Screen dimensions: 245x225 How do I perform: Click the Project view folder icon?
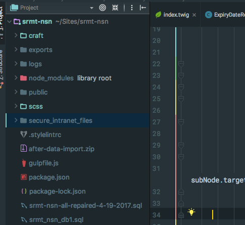pyautogui.click(x=14, y=8)
